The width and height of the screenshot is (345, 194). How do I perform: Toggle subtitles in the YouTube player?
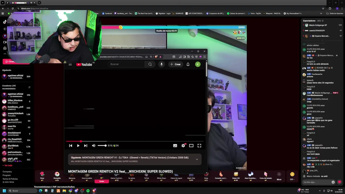pyautogui.click(x=175, y=145)
